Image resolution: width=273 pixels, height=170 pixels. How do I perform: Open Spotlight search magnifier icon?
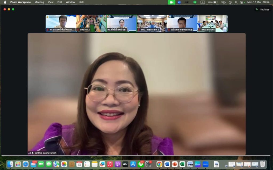[x=236, y=2]
